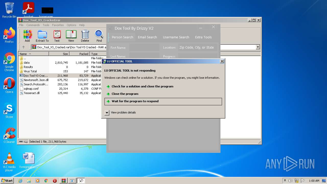Screen dimensions: 327x184
Task: Open the Favorites menu in WinRAR
Action: 58,25
